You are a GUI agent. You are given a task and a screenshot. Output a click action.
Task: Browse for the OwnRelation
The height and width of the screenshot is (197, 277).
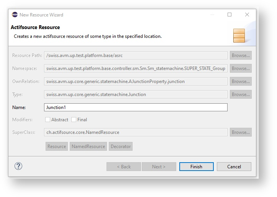coord(241,81)
